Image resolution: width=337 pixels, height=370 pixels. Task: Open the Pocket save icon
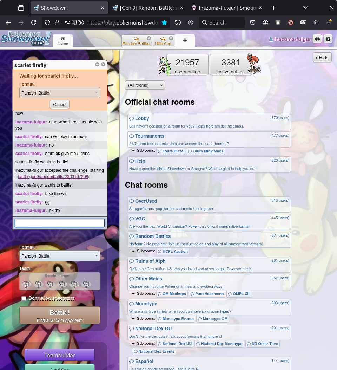pos(253,22)
